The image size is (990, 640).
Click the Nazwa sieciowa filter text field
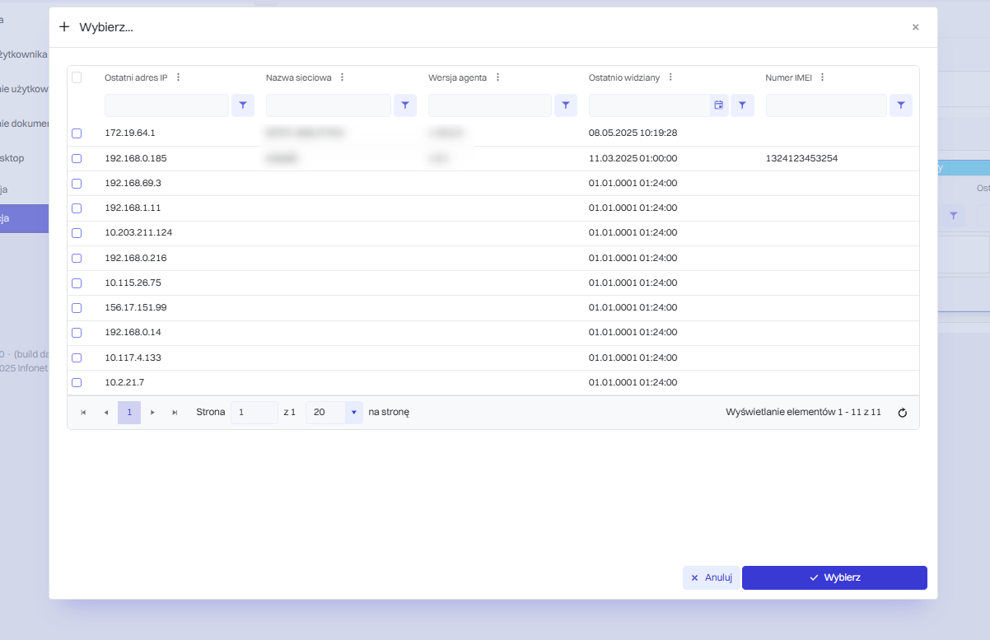click(x=329, y=105)
